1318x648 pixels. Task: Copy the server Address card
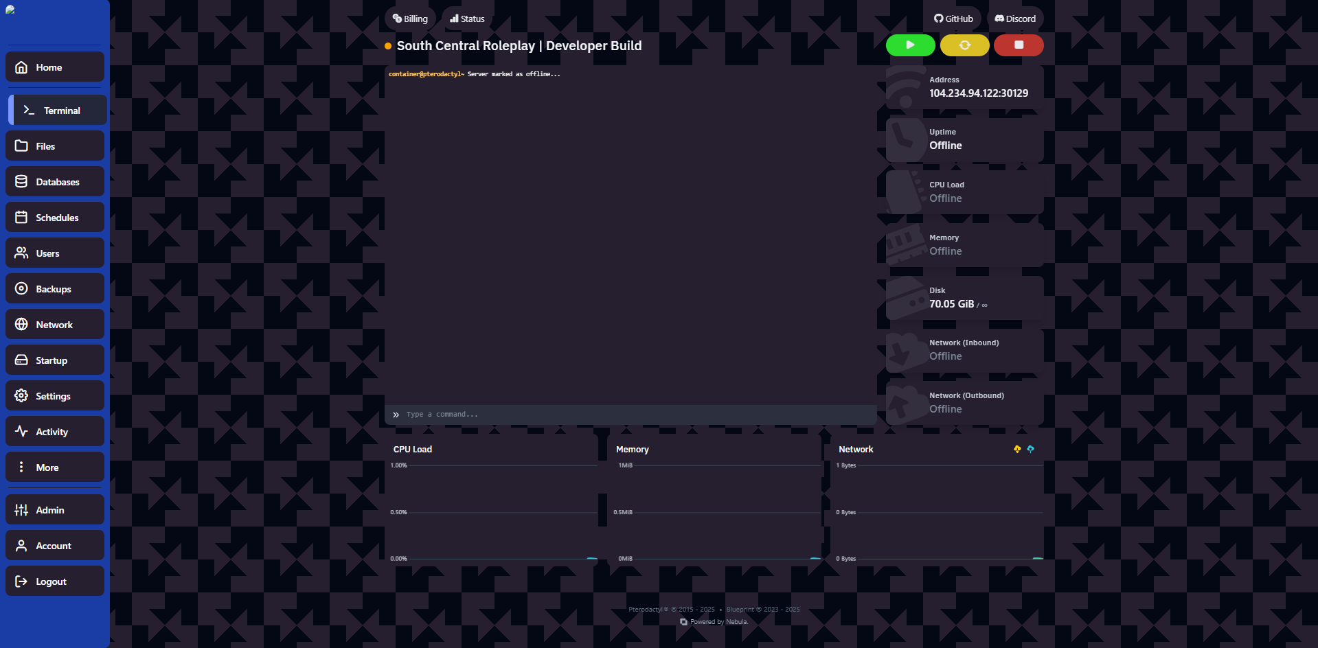click(964, 87)
